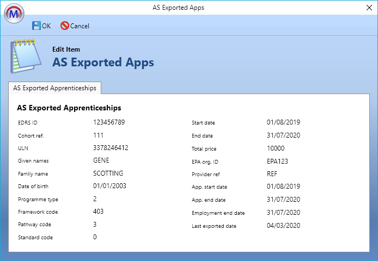378x261 pixels.
Task: Select the Family name field SCOTTING
Action: (x=108, y=173)
